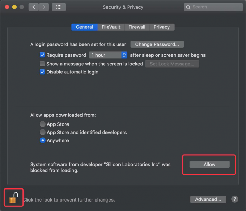The image size is (246, 211).
Task: Click the red close window button
Action: tap(7, 7)
